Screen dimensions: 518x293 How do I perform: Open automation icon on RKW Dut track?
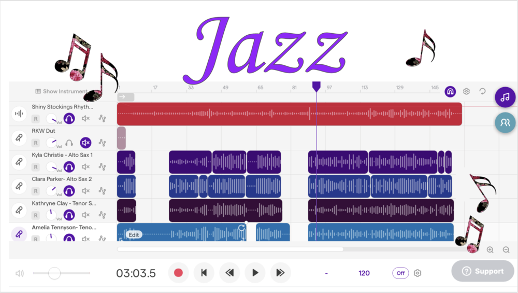pos(103,143)
